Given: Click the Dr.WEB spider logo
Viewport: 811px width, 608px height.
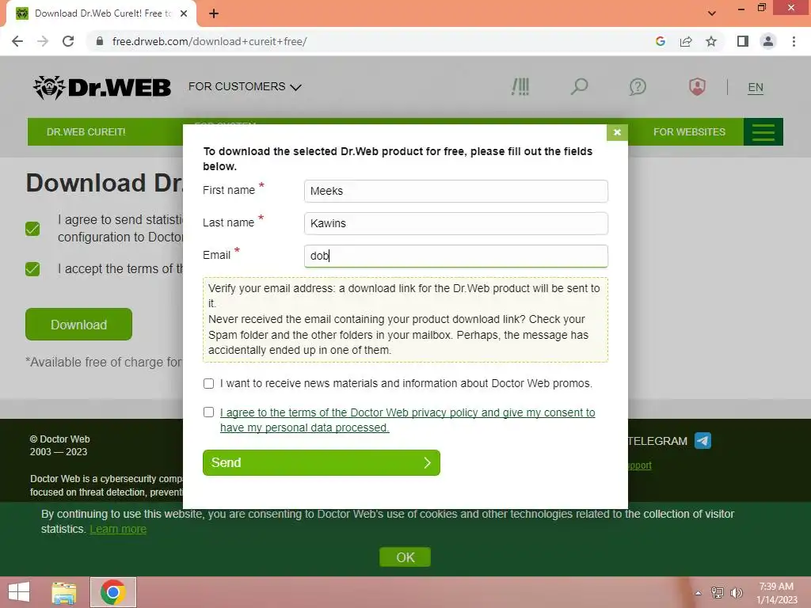Looking at the screenshot, I should coord(102,87).
